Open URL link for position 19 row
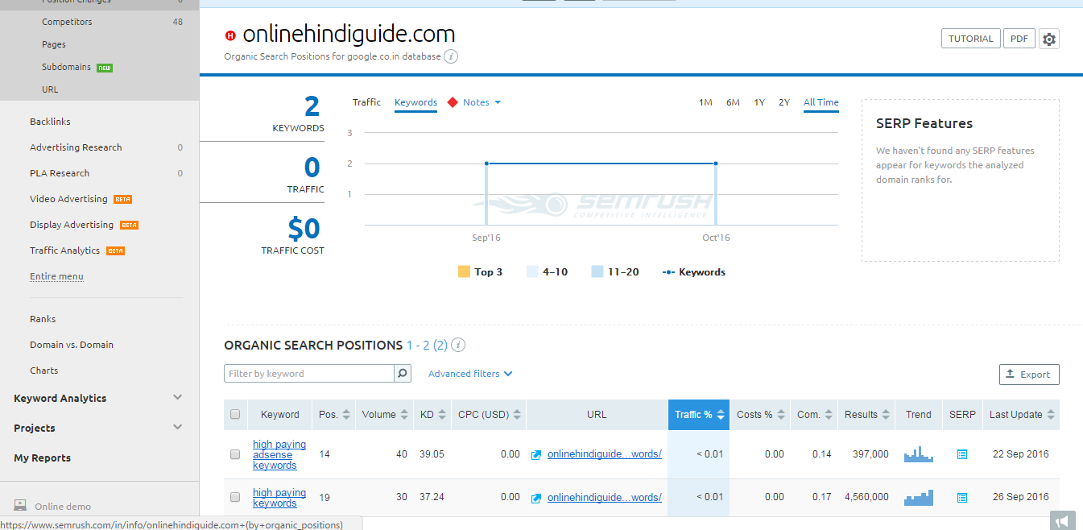The image size is (1083, 530). (605, 498)
